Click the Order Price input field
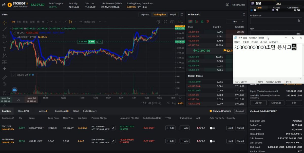304x153 pixels. coord(276,21)
